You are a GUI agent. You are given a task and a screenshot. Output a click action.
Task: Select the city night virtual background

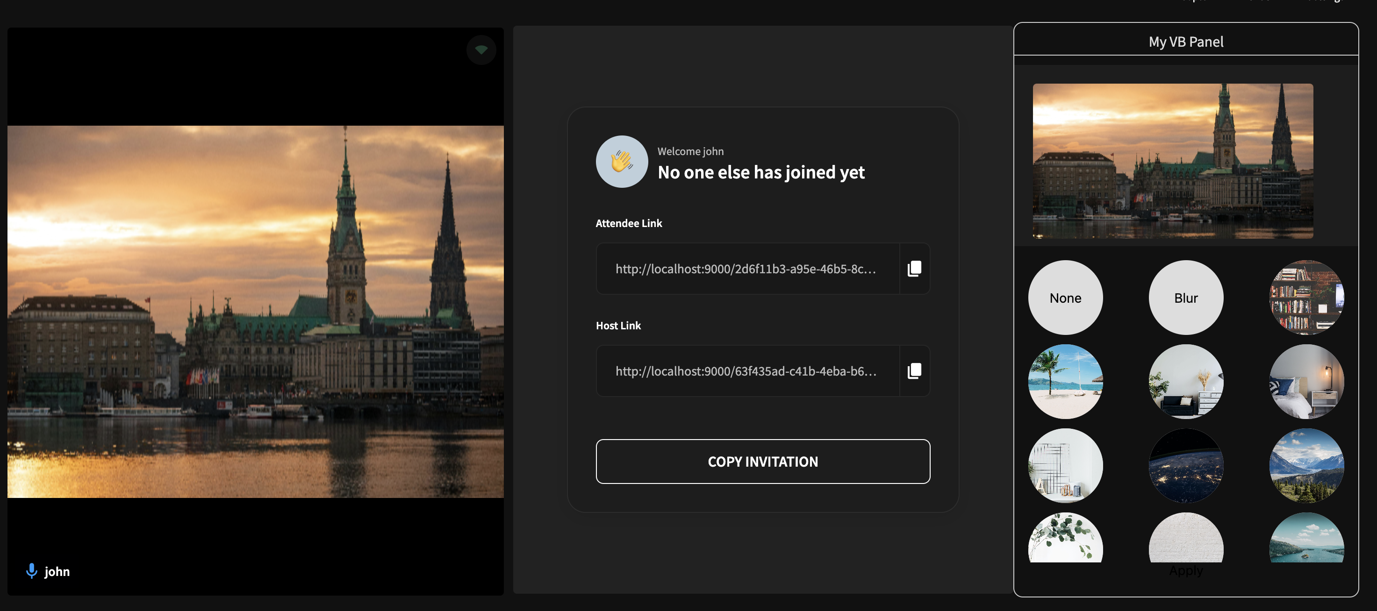coord(1186,466)
